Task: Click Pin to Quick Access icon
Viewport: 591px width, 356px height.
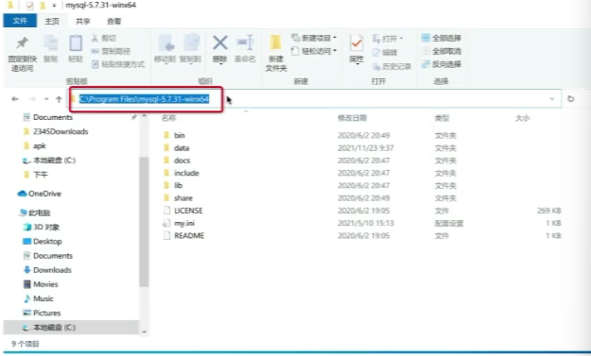Action: [22, 43]
